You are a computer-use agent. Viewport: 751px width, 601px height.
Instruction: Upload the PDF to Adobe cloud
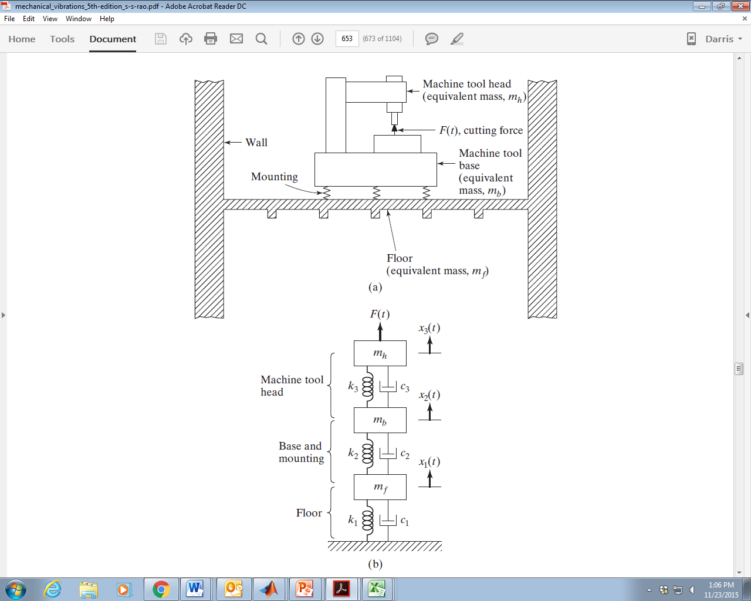[x=185, y=39]
